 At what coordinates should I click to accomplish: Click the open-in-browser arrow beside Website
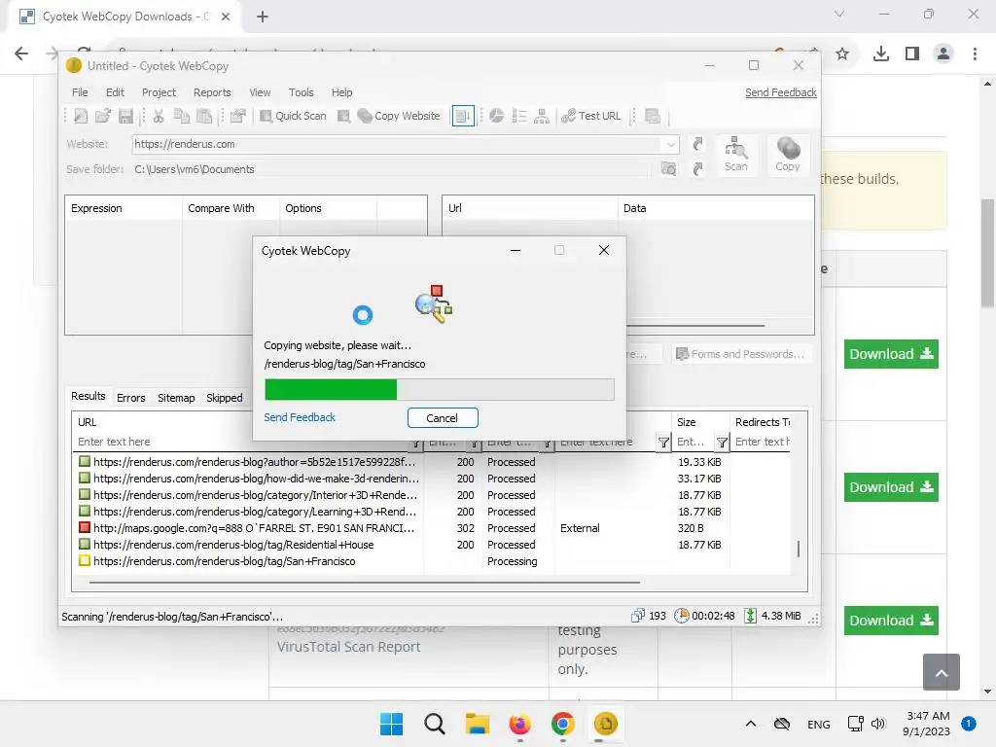[698, 144]
